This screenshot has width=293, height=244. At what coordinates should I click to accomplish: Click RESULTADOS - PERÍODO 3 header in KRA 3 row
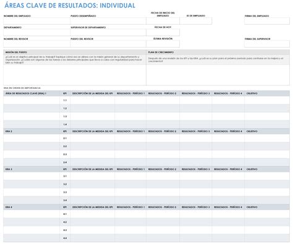pos(195,169)
